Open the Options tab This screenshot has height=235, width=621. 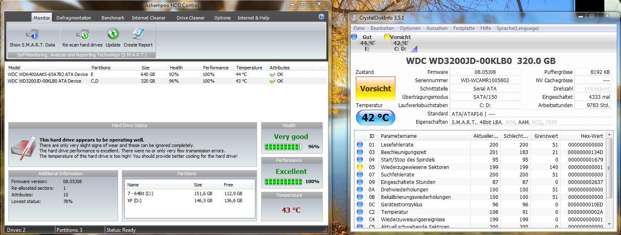coord(223,18)
